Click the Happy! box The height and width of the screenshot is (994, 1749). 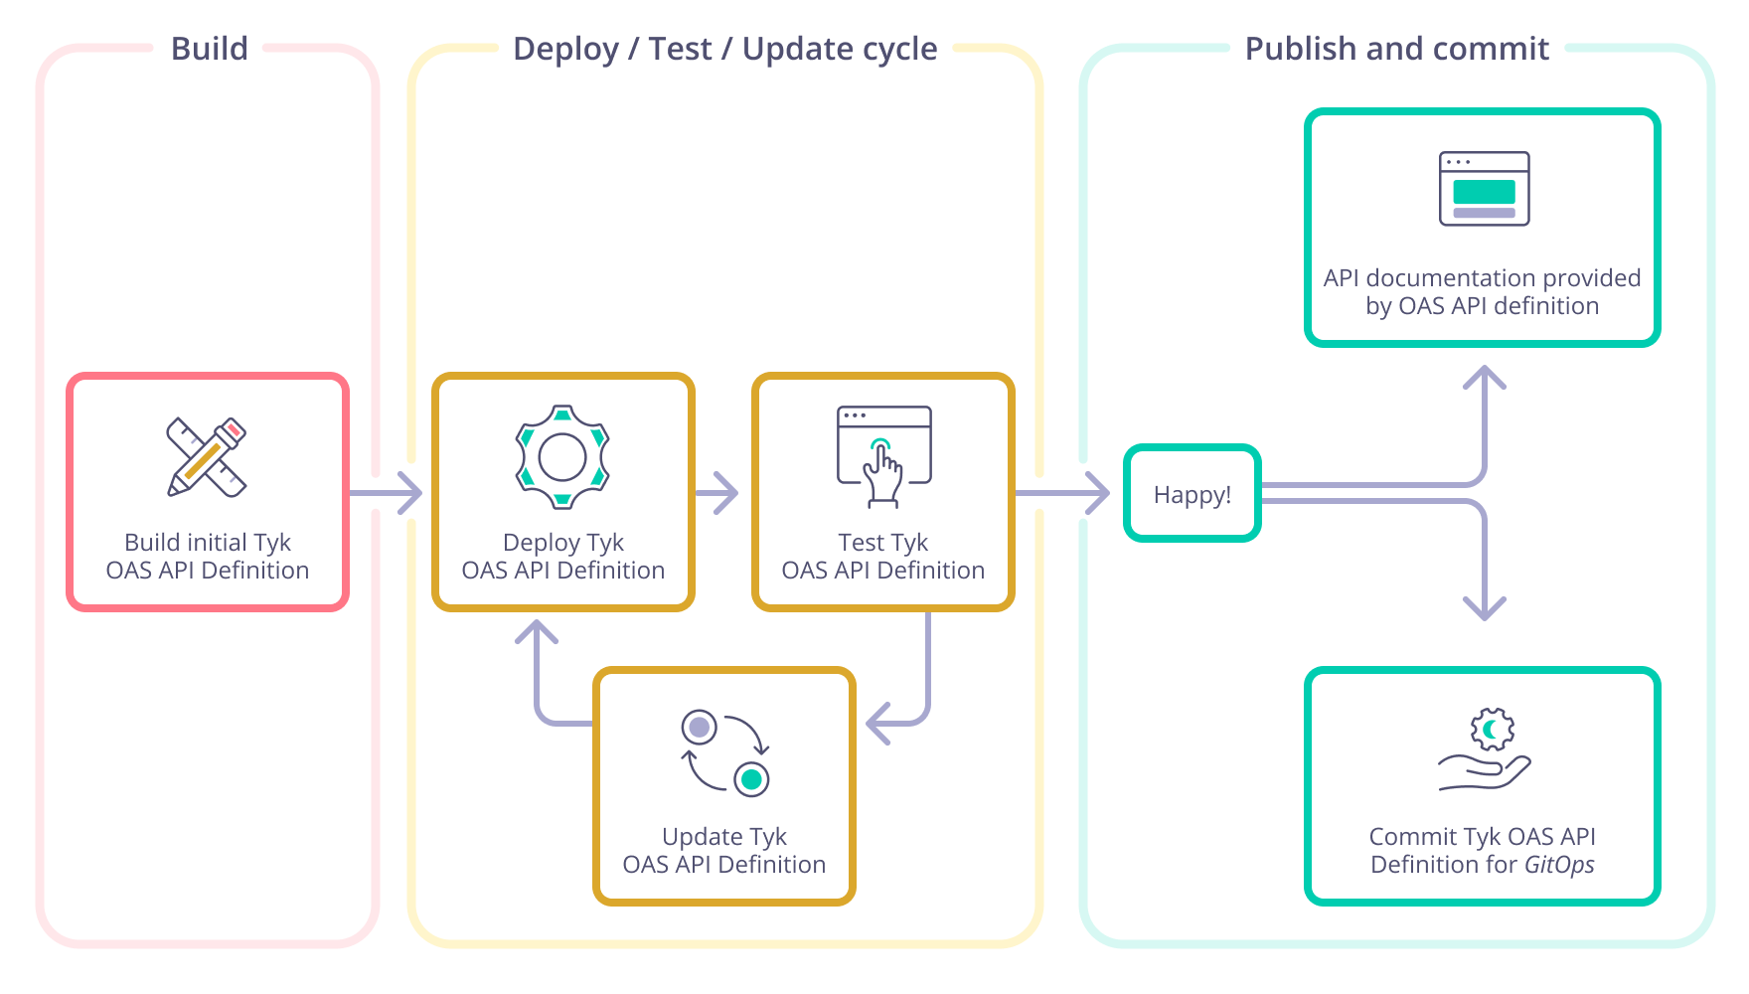pyautogui.click(x=1192, y=492)
